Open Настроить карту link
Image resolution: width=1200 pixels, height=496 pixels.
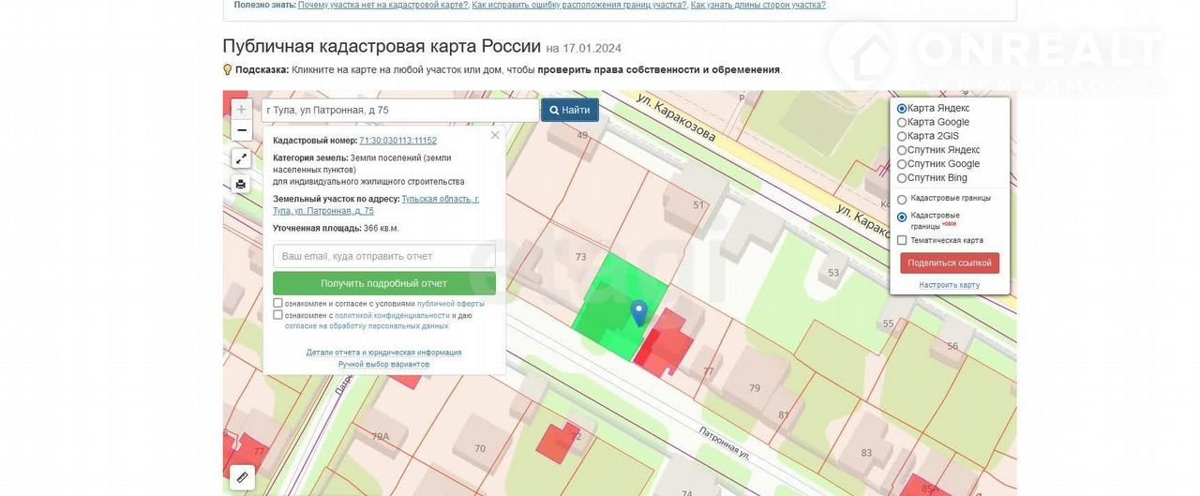949,285
